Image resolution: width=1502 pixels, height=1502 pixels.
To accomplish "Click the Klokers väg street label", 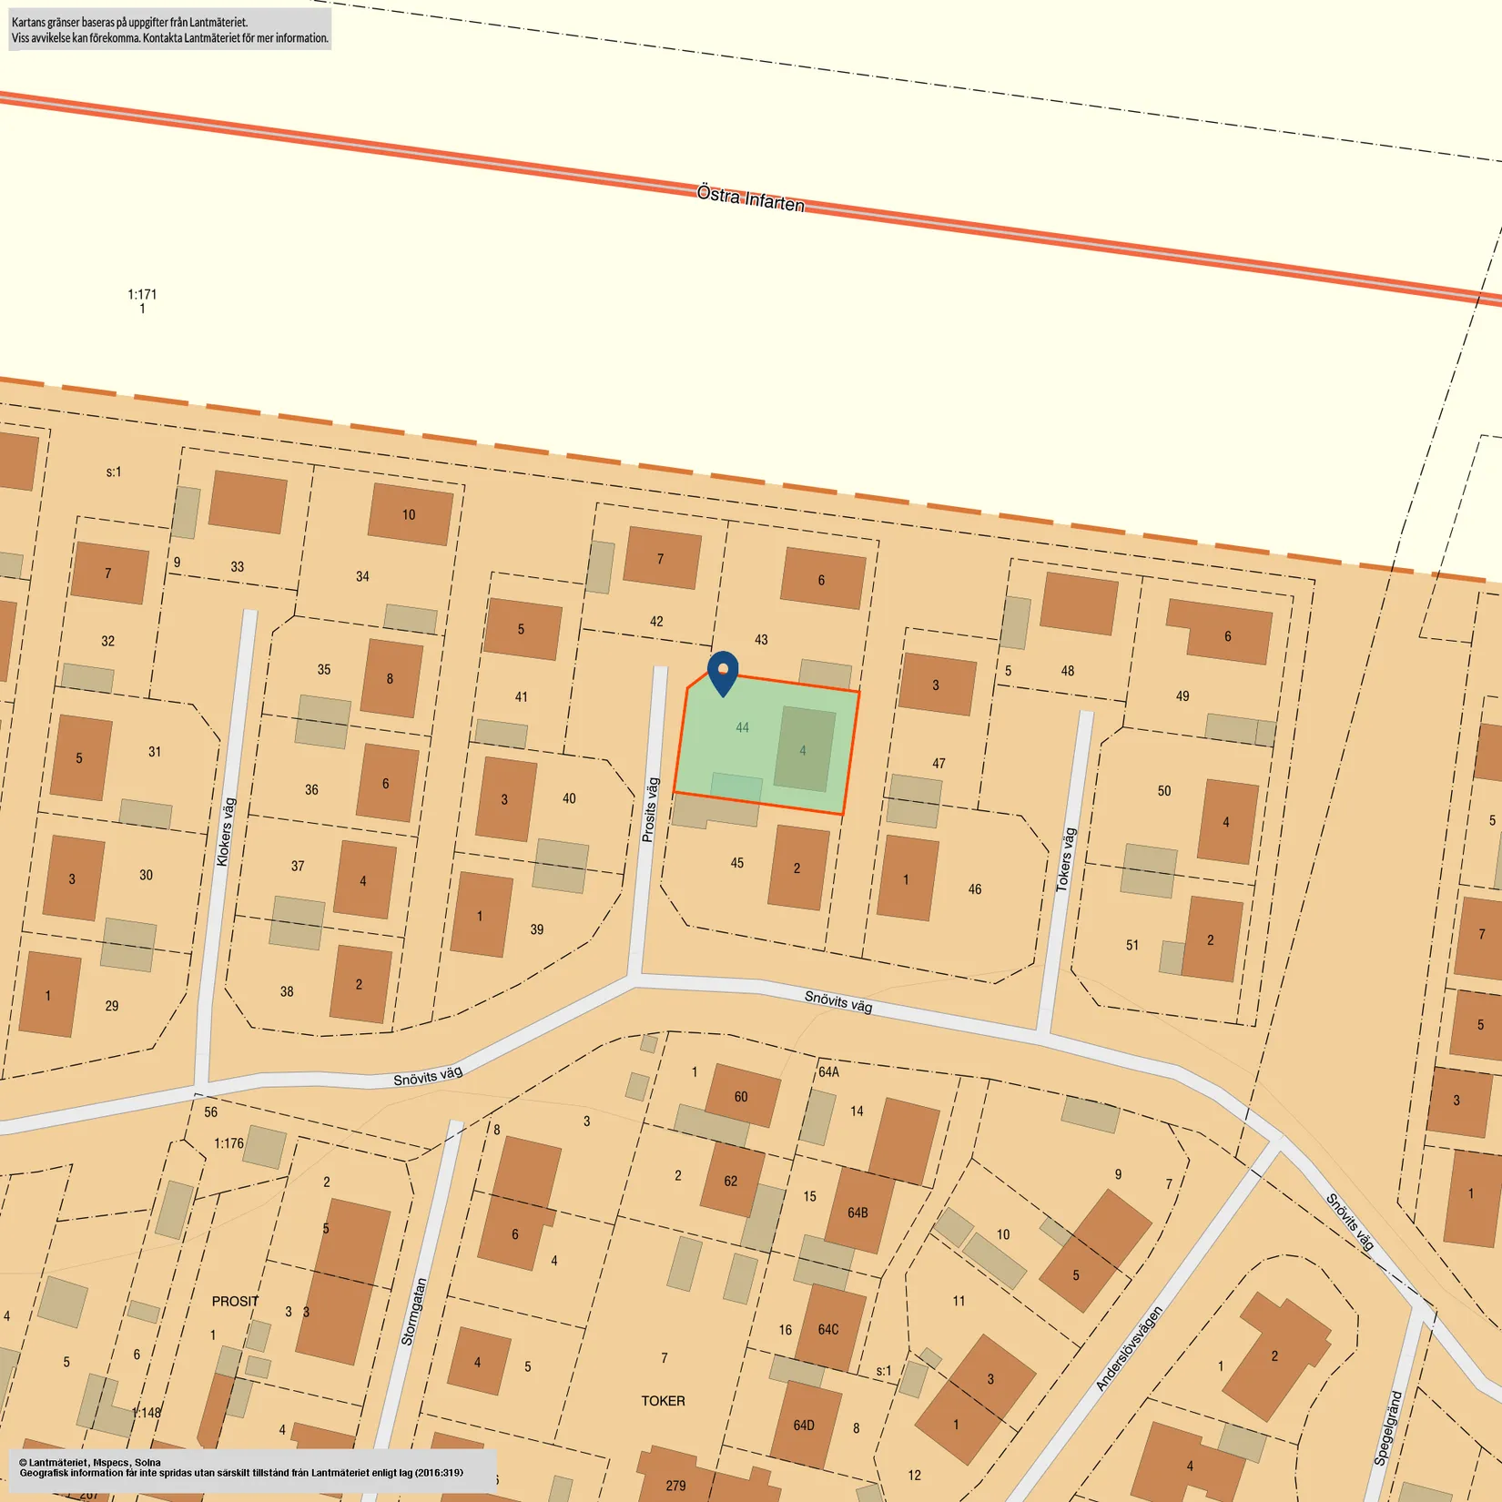I will [226, 832].
